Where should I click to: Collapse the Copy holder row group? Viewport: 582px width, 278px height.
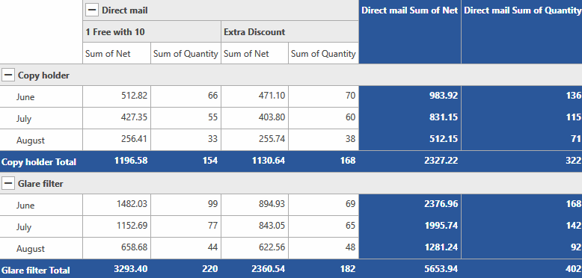[7, 75]
